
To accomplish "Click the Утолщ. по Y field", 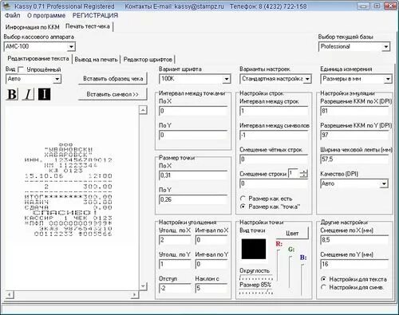I will tap(175, 264).
